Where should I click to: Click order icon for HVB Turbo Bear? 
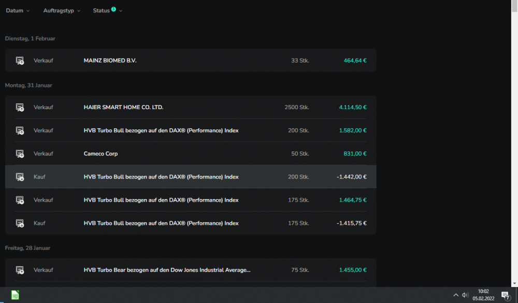click(20, 270)
